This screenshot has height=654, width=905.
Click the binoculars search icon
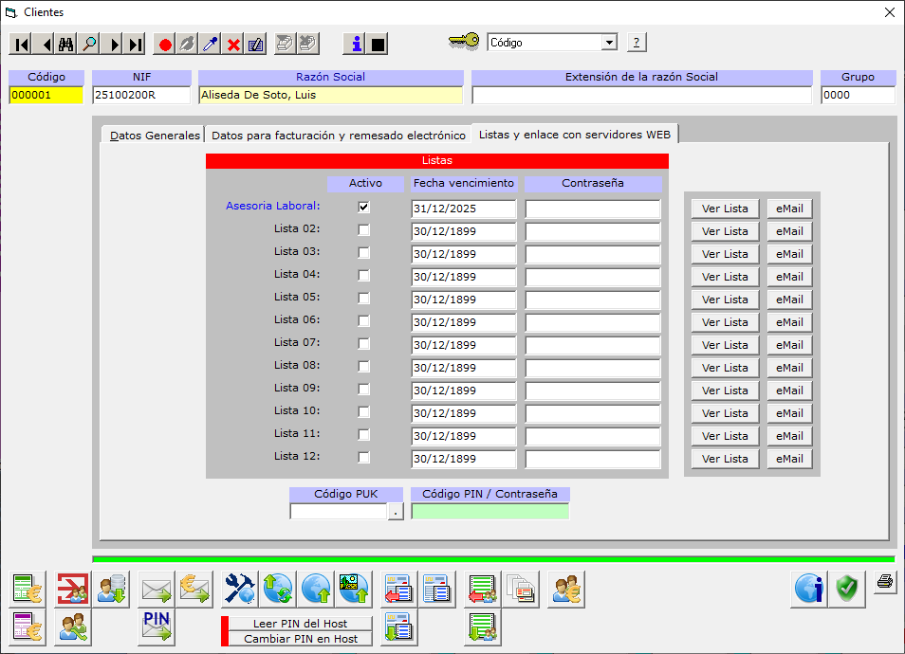click(66, 45)
